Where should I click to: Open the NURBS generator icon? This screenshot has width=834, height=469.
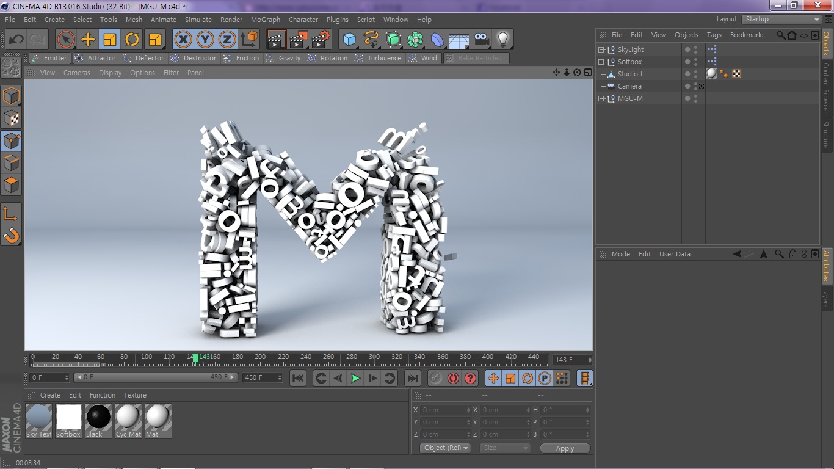[393, 40]
